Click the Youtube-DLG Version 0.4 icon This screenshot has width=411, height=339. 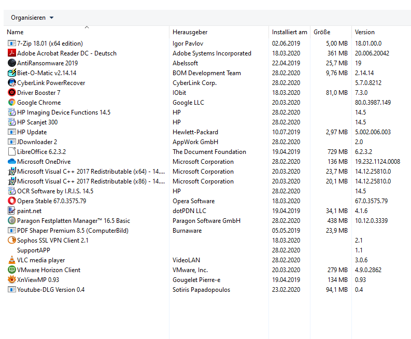point(12,290)
